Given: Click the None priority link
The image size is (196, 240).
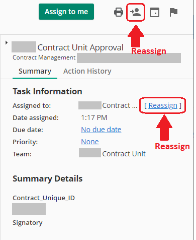Looking at the screenshot, I should pos(90,142).
